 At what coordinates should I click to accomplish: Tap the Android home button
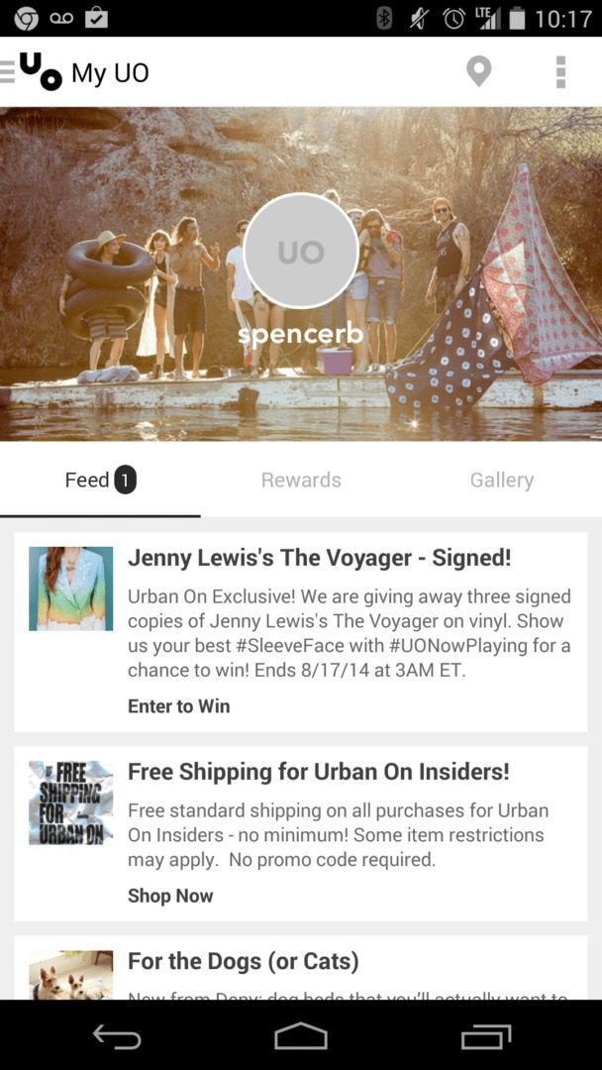pos(301,1037)
